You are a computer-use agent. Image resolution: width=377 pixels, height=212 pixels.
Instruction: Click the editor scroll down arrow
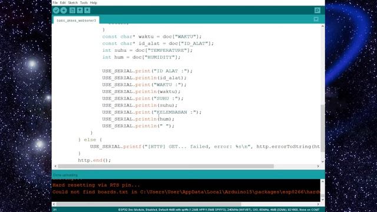[323, 161]
